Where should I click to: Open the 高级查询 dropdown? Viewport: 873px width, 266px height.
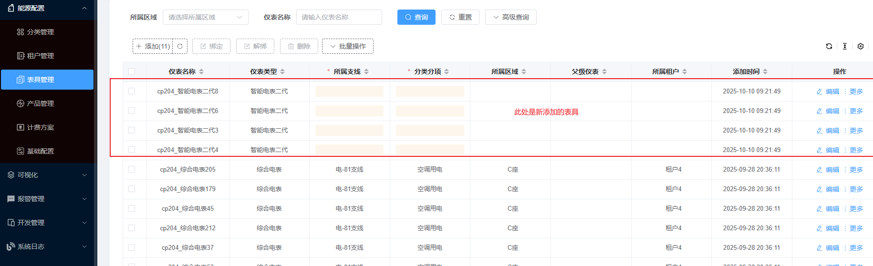click(511, 17)
